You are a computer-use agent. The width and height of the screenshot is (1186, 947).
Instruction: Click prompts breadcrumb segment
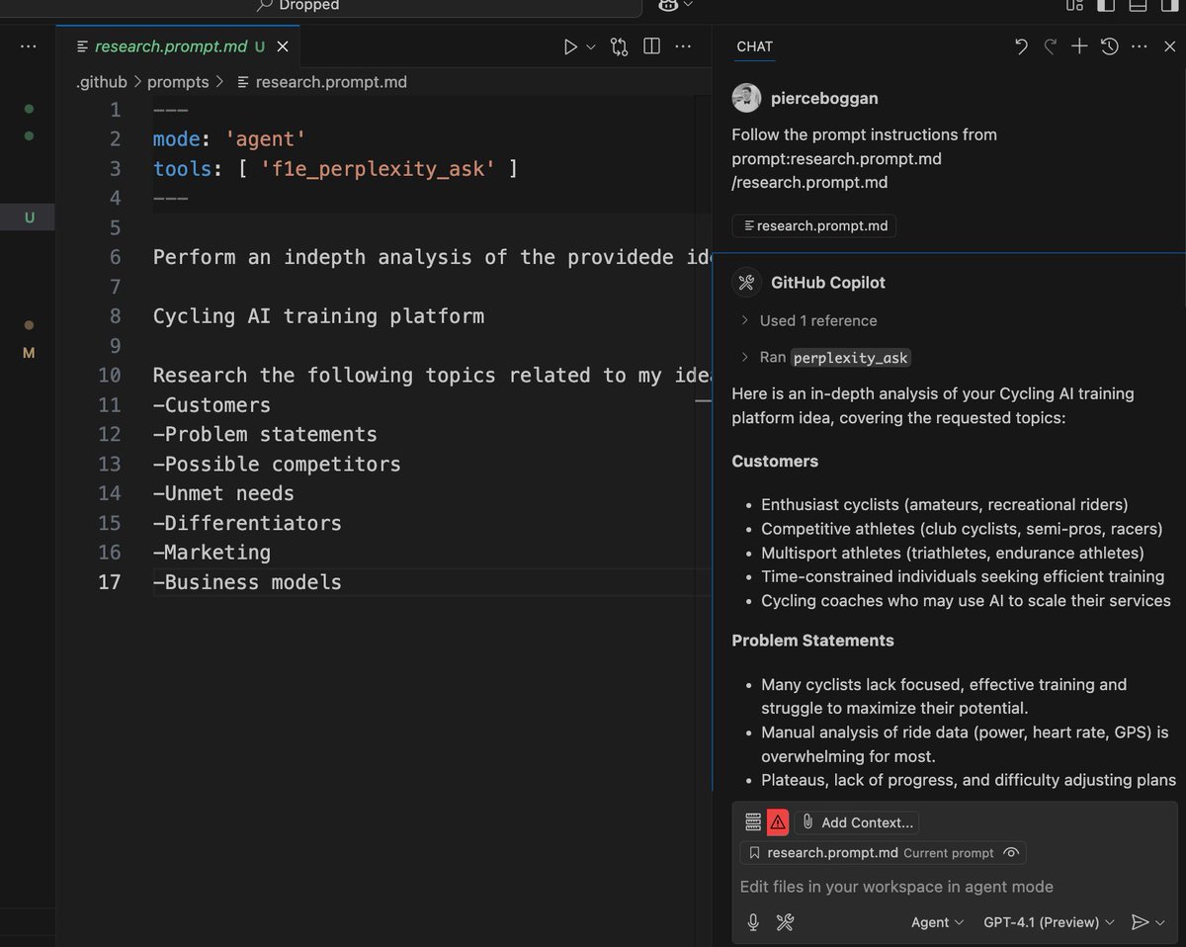(x=179, y=82)
